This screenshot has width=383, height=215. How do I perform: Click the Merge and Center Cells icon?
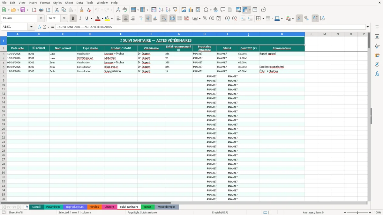pos(173,18)
